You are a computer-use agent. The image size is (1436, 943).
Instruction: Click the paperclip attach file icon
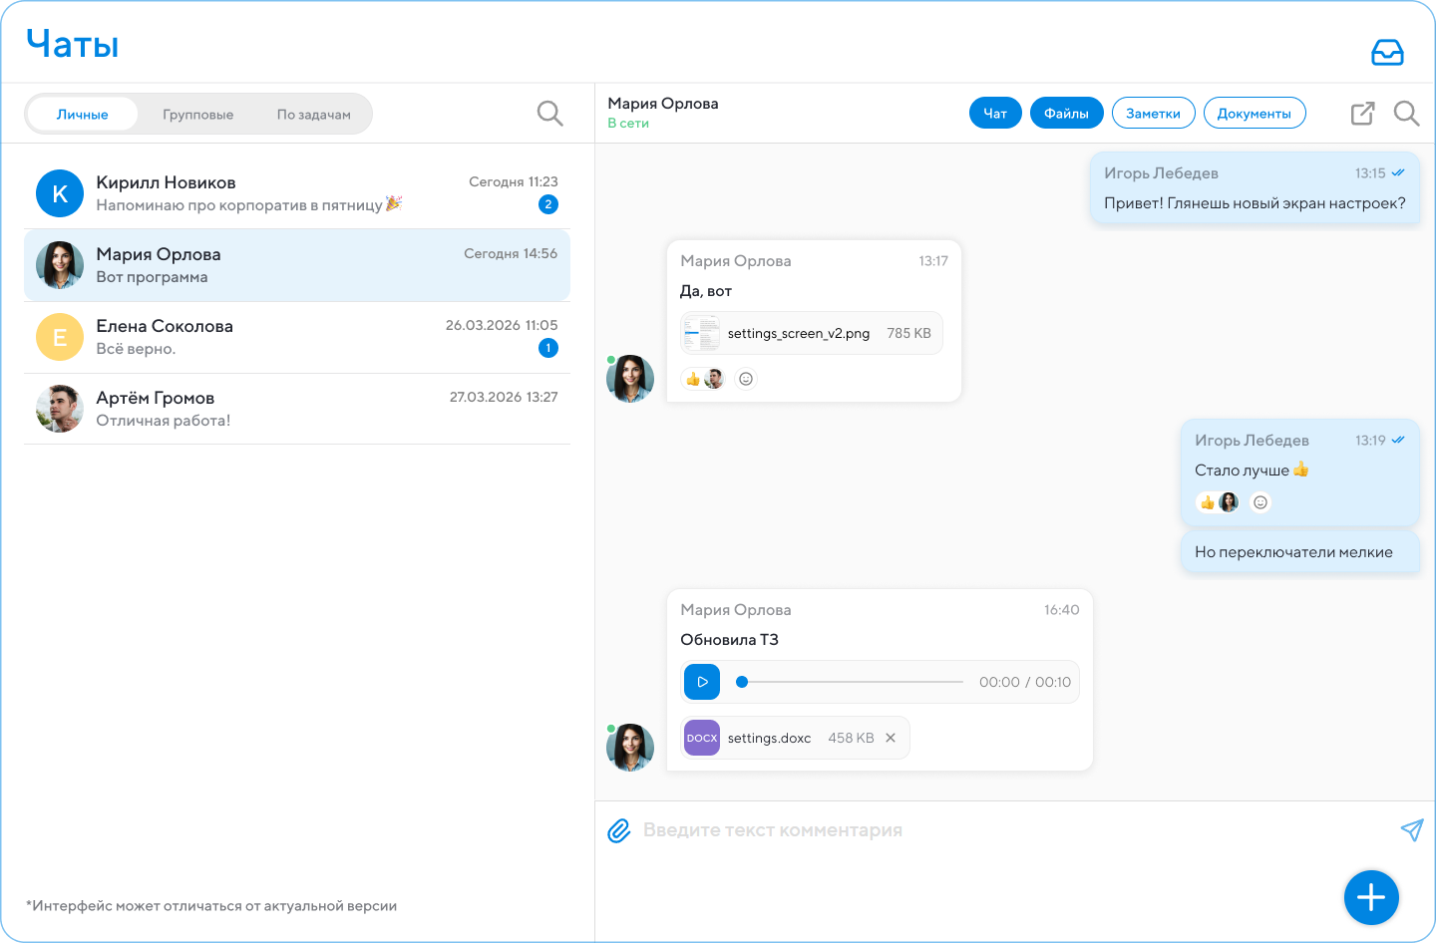pos(619,830)
